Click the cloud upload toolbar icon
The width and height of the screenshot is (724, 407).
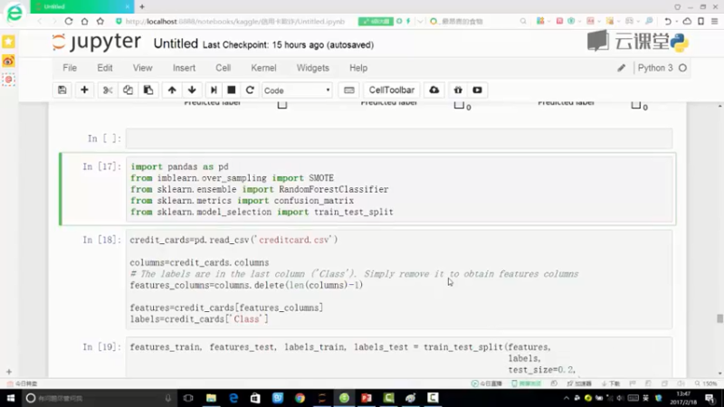coord(434,90)
